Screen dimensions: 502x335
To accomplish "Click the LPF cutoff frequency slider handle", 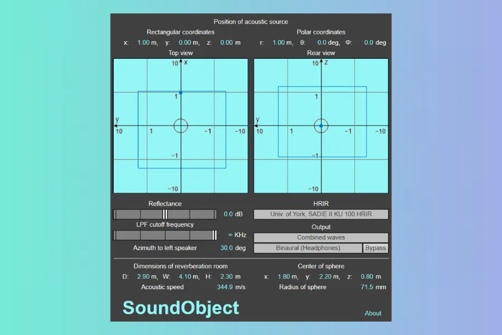I will pyautogui.click(x=214, y=235).
